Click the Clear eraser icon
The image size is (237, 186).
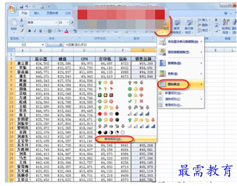click(216, 30)
